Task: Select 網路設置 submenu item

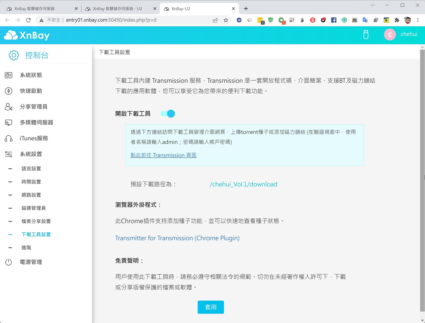Action: point(31,195)
